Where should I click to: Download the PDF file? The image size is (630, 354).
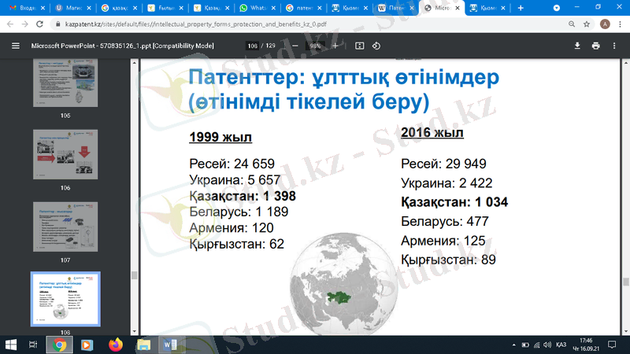coord(577,46)
